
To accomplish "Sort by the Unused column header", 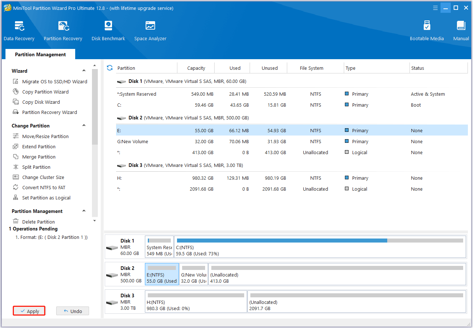I will coord(269,68).
